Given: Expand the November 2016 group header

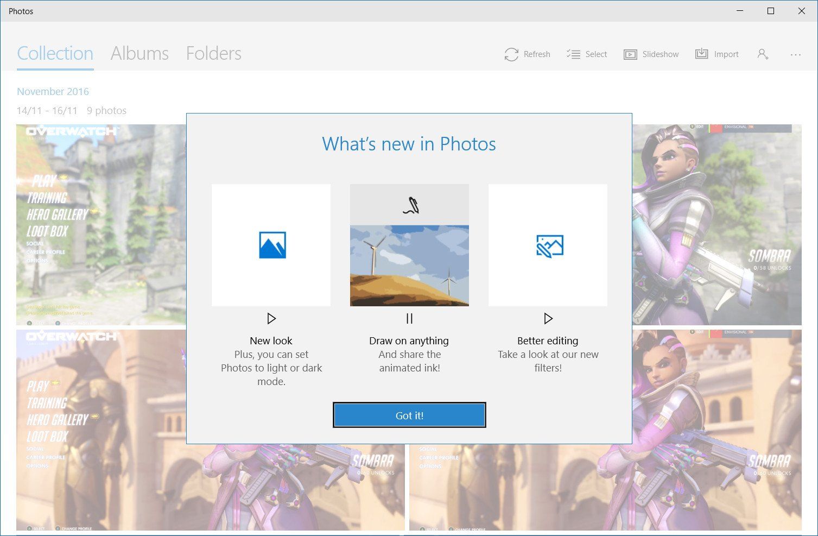Looking at the screenshot, I should [53, 91].
